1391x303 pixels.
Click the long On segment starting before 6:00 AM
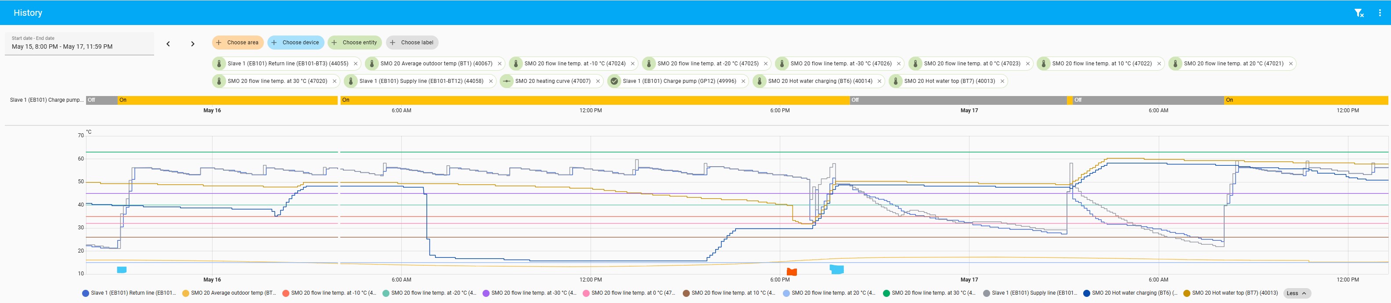tap(595, 100)
